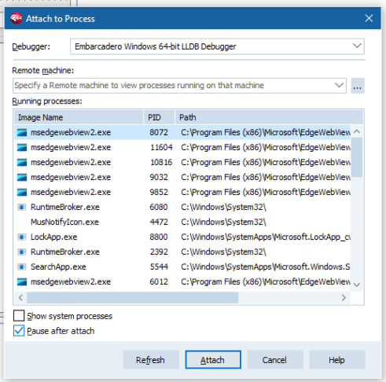Select RuntimeBroker.exe with PID 6080
The height and width of the screenshot is (382, 386).
tap(65, 208)
